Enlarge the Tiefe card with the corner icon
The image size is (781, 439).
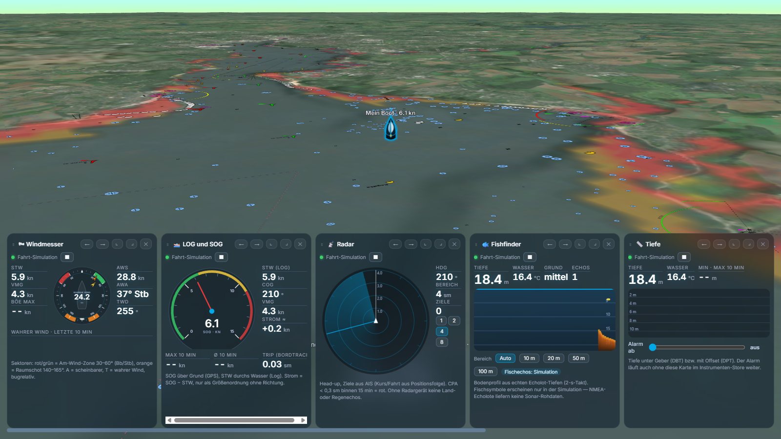point(749,244)
